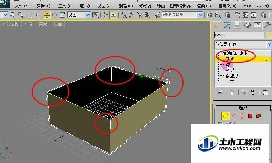Toggle Percent Snap
Image resolution: width=272 pixels, height=163 pixels.
139,15
